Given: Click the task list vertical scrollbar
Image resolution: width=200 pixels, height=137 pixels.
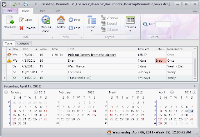Looking at the screenshot, I should click(195, 67).
